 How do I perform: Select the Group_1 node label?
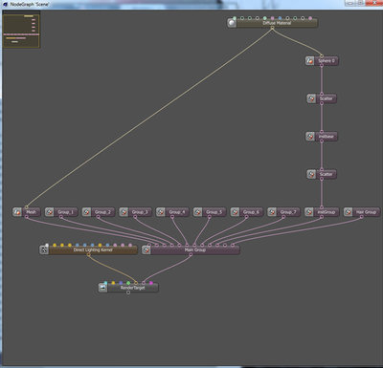65,212
